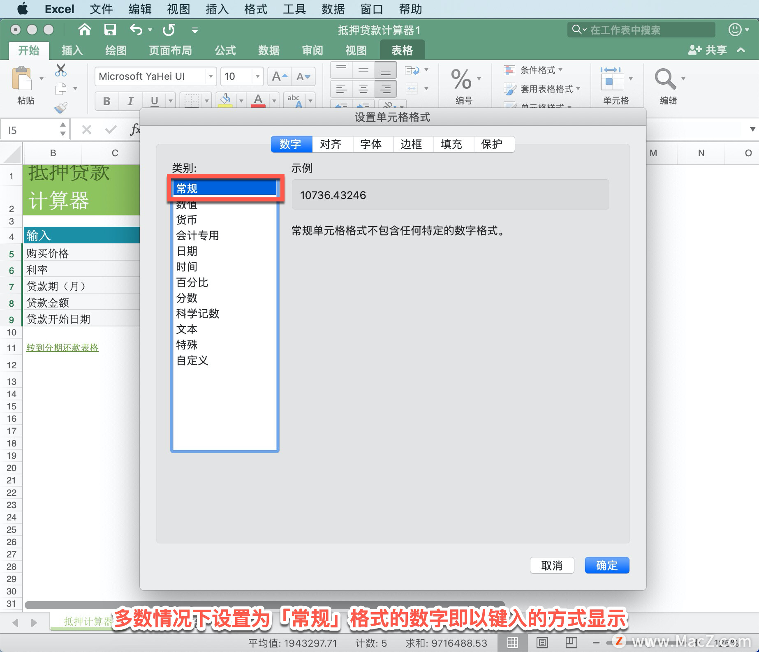Click the 取消 button
Image resolution: width=759 pixels, height=652 pixels.
(552, 565)
